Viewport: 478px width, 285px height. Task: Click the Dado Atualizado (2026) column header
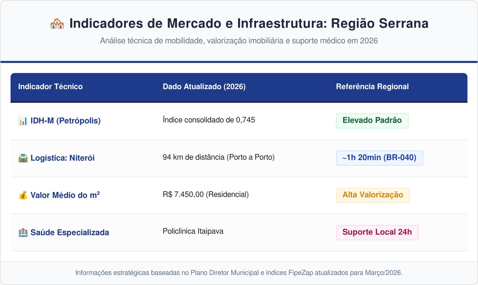click(x=204, y=87)
